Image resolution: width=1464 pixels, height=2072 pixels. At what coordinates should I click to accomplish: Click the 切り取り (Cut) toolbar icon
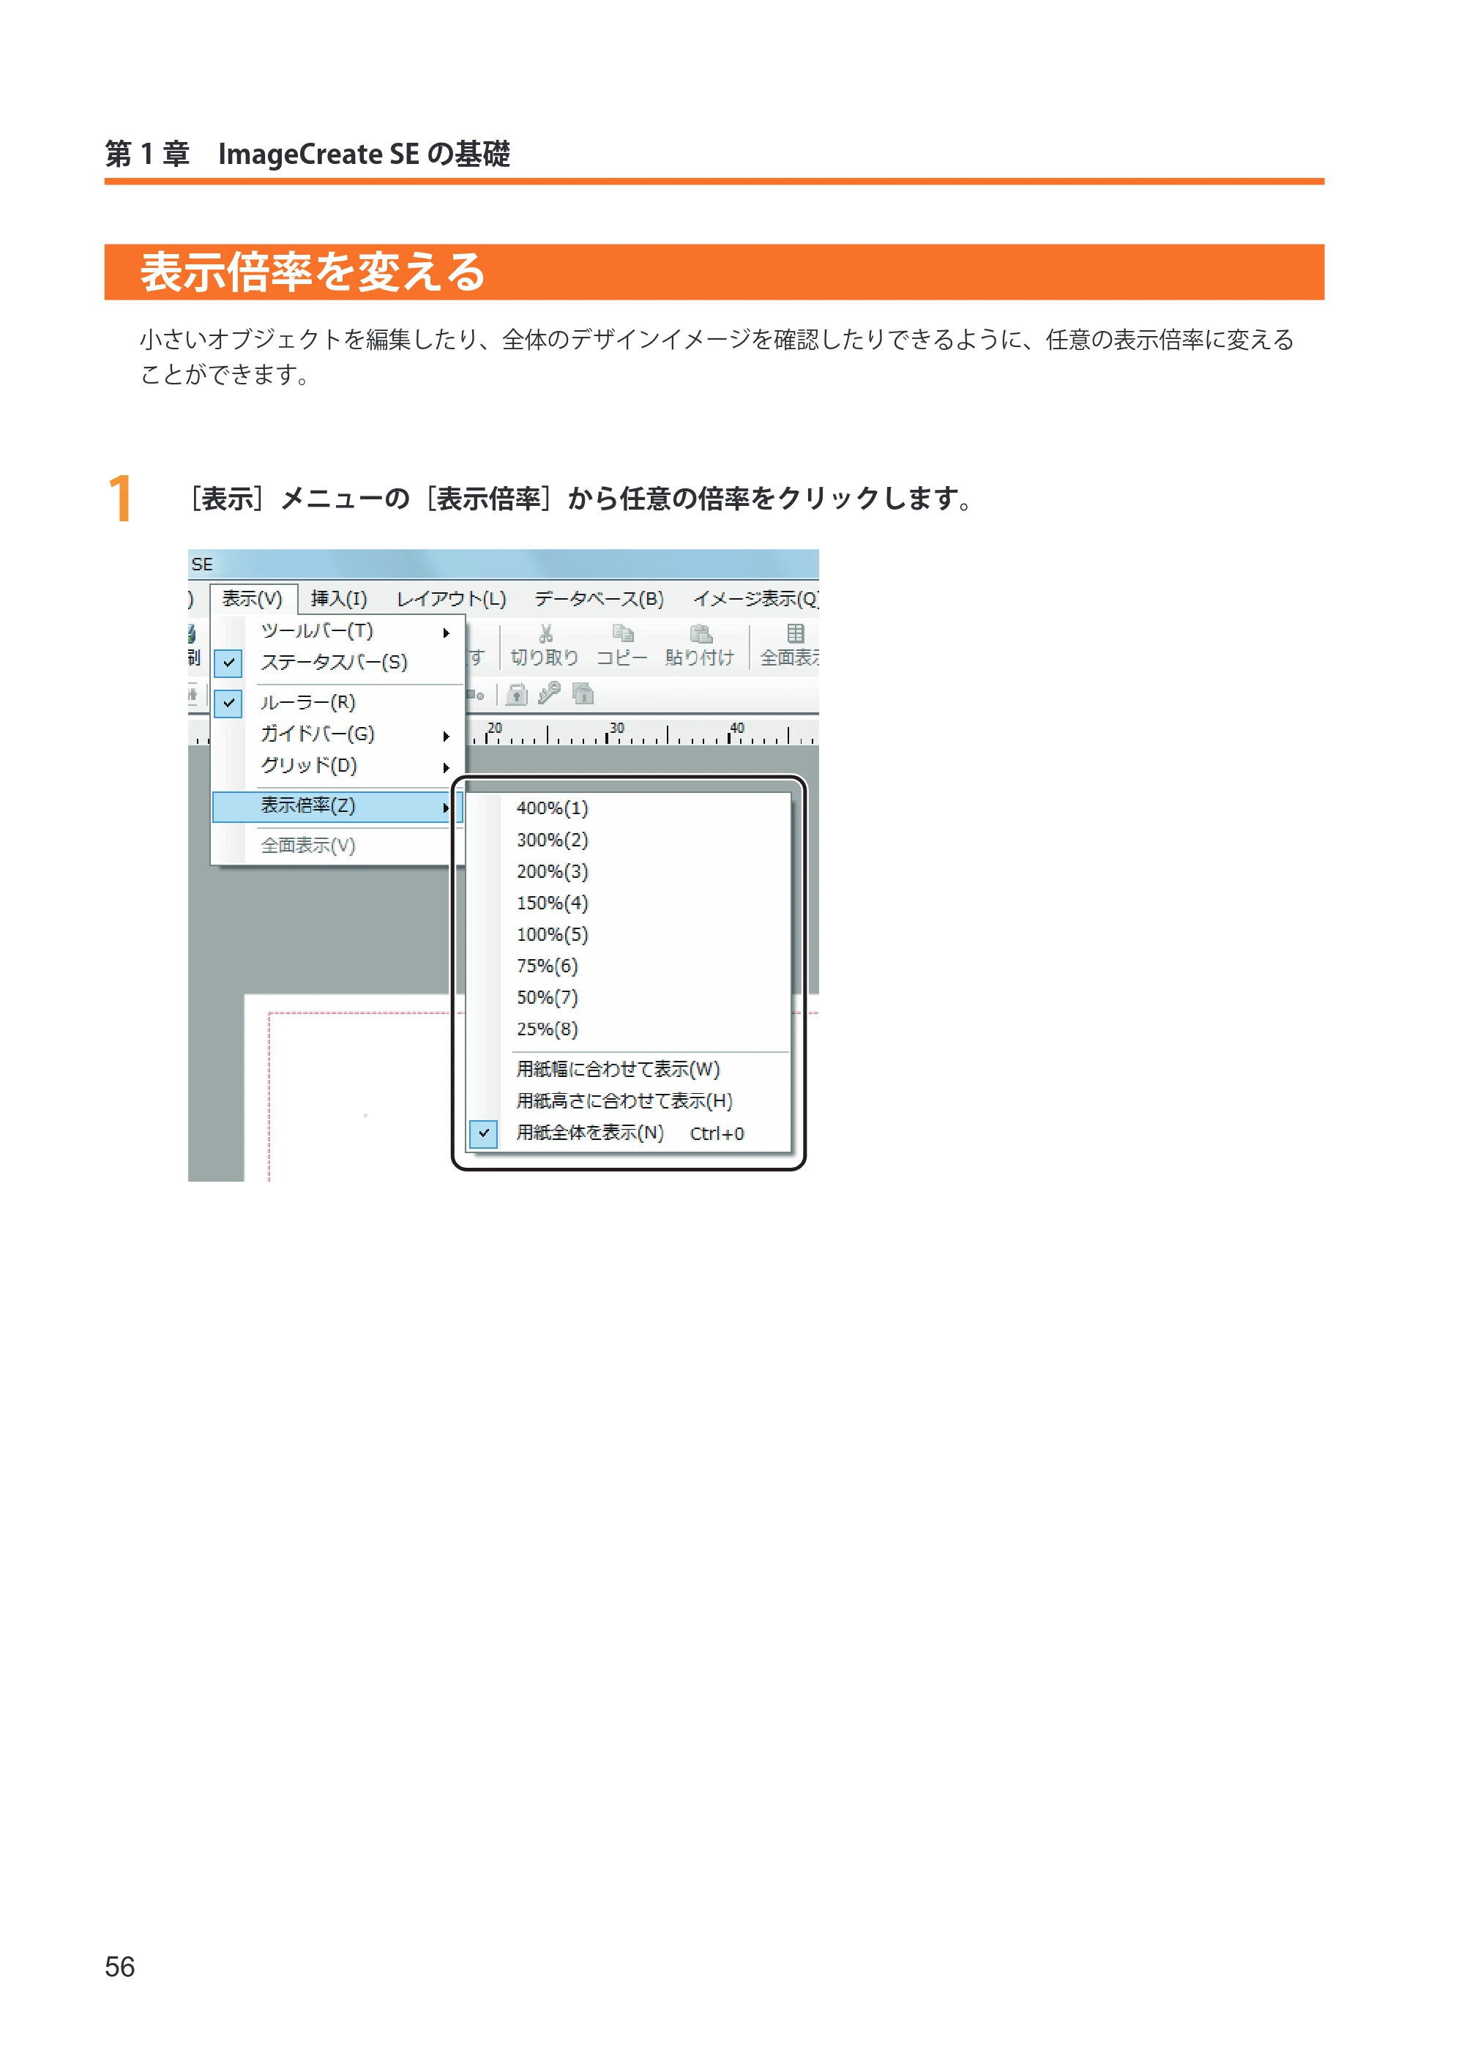(545, 635)
